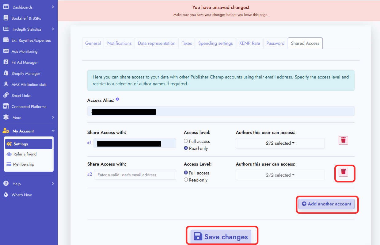Open authors dropdown for account #2

tap(280, 175)
